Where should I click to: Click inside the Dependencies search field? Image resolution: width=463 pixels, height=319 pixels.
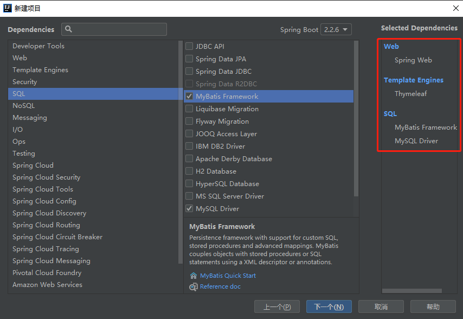114,29
